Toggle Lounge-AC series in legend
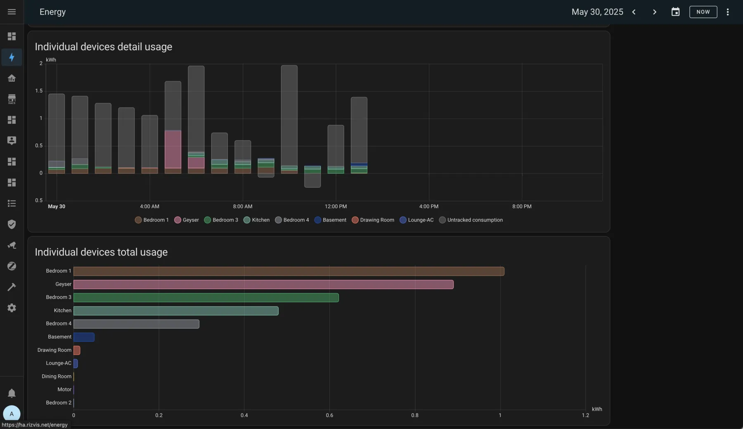The height and width of the screenshot is (429, 743). tap(416, 220)
